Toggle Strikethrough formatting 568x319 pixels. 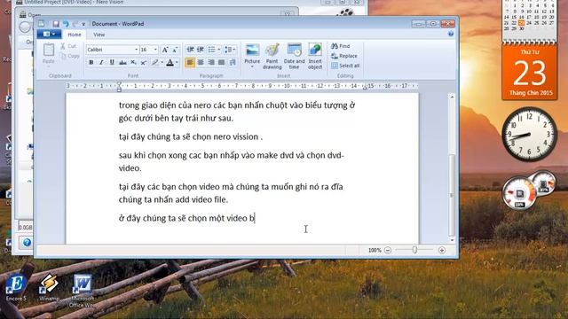point(122,63)
